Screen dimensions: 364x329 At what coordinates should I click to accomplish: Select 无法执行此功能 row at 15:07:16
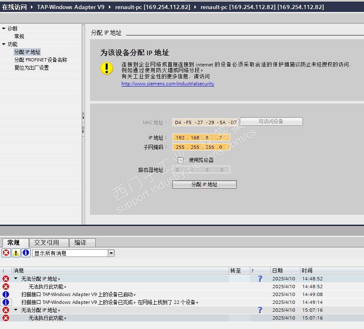click(182, 318)
